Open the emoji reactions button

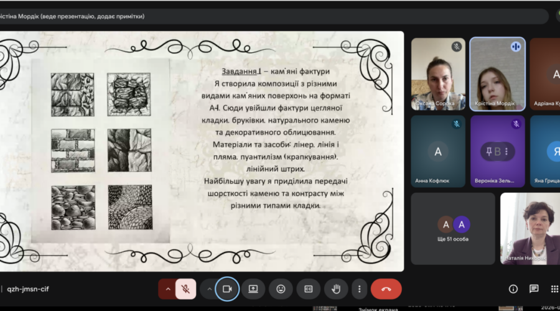tap(281, 289)
